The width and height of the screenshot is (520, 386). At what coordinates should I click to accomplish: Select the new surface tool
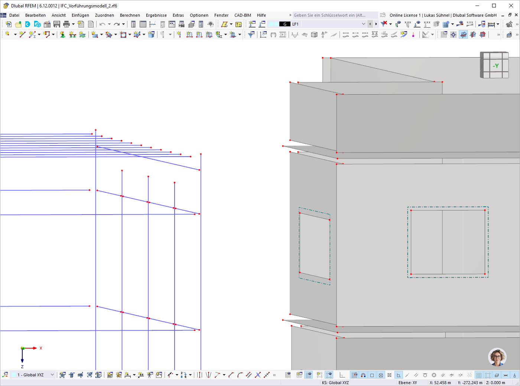click(x=95, y=35)
